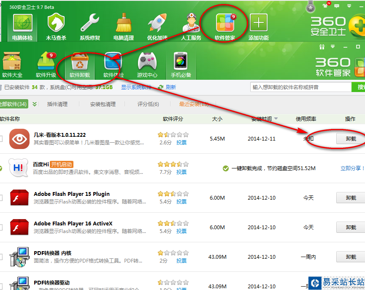
Task: Focus the uninstall software search field
Action: tap(301, 87)
